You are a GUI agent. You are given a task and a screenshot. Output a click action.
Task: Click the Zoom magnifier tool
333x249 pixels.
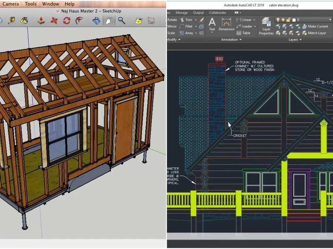tap(121, 20)
